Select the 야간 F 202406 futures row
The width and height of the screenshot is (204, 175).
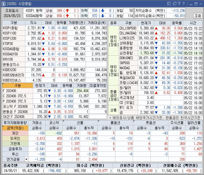point(18,117)
